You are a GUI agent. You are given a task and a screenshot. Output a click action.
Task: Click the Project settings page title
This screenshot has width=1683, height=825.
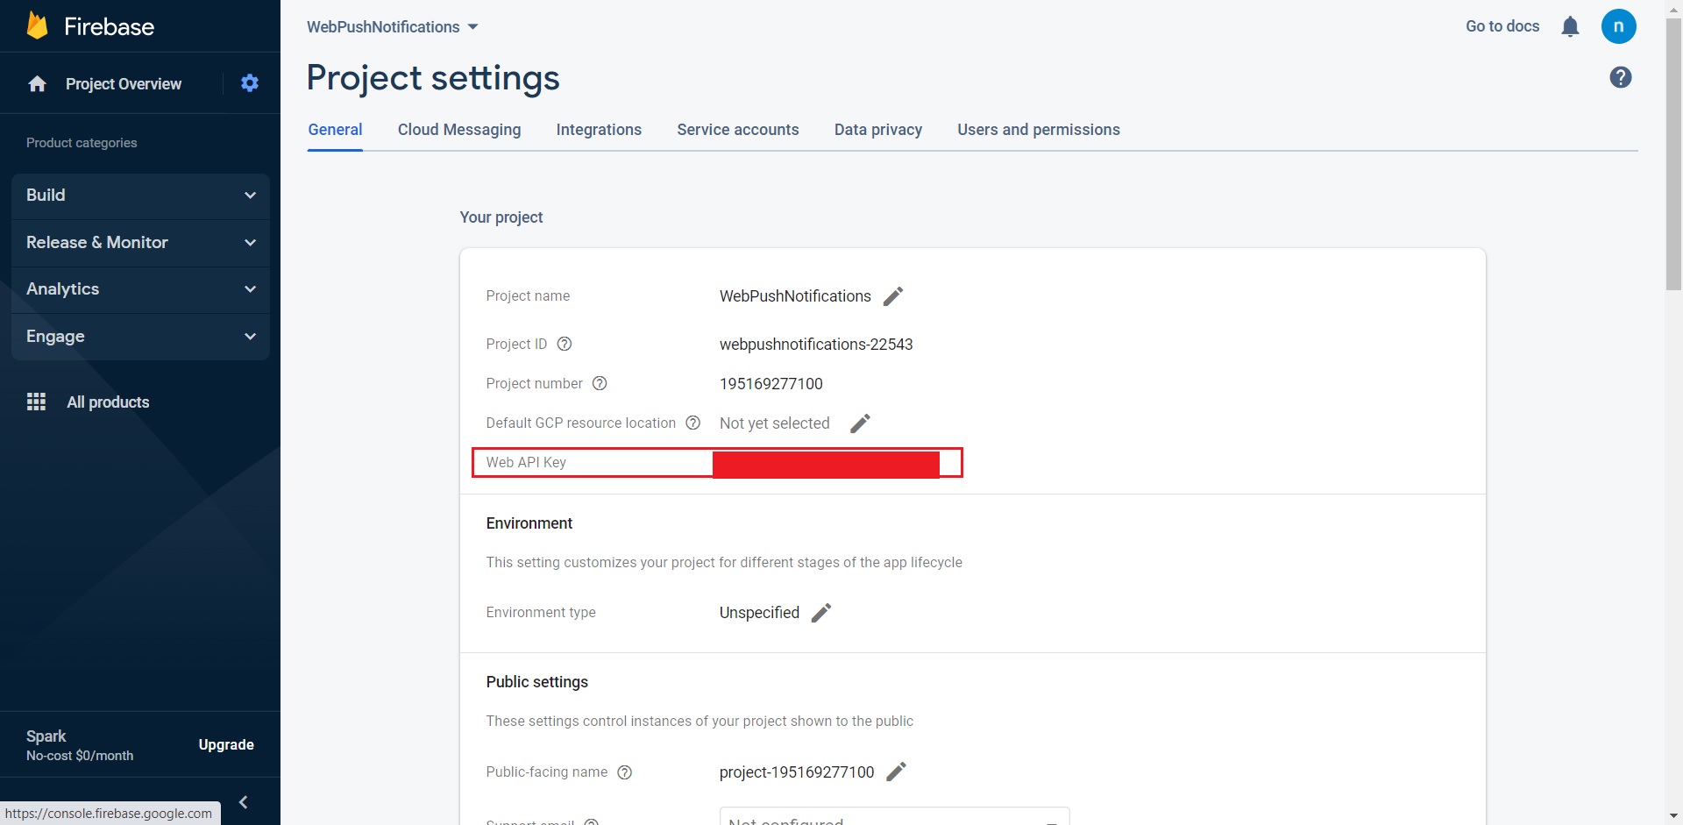[x=433, y=78]
